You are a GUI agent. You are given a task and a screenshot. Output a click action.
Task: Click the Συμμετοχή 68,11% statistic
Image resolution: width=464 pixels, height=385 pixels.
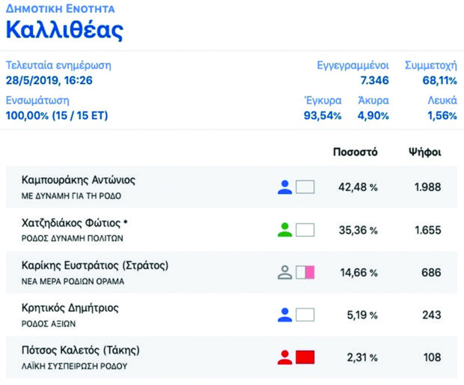tap(431, 73)
